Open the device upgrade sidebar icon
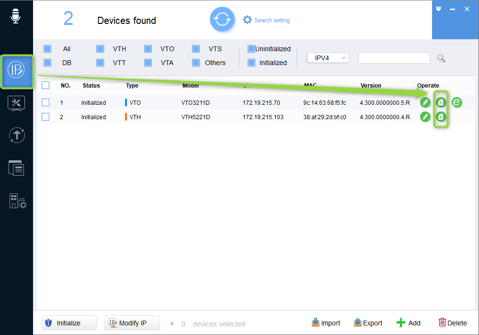 click(17, 135)
